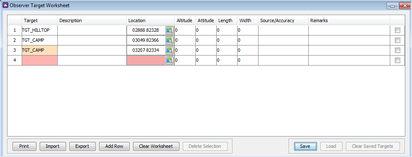Open map picker in empty row 4
Image resolution: width=412 pixels, height=157 pixels.
pyautogui.click(x=170, y=60)
